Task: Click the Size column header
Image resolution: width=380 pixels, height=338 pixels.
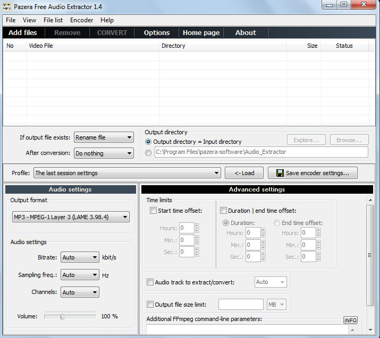Action: point(303,46)
